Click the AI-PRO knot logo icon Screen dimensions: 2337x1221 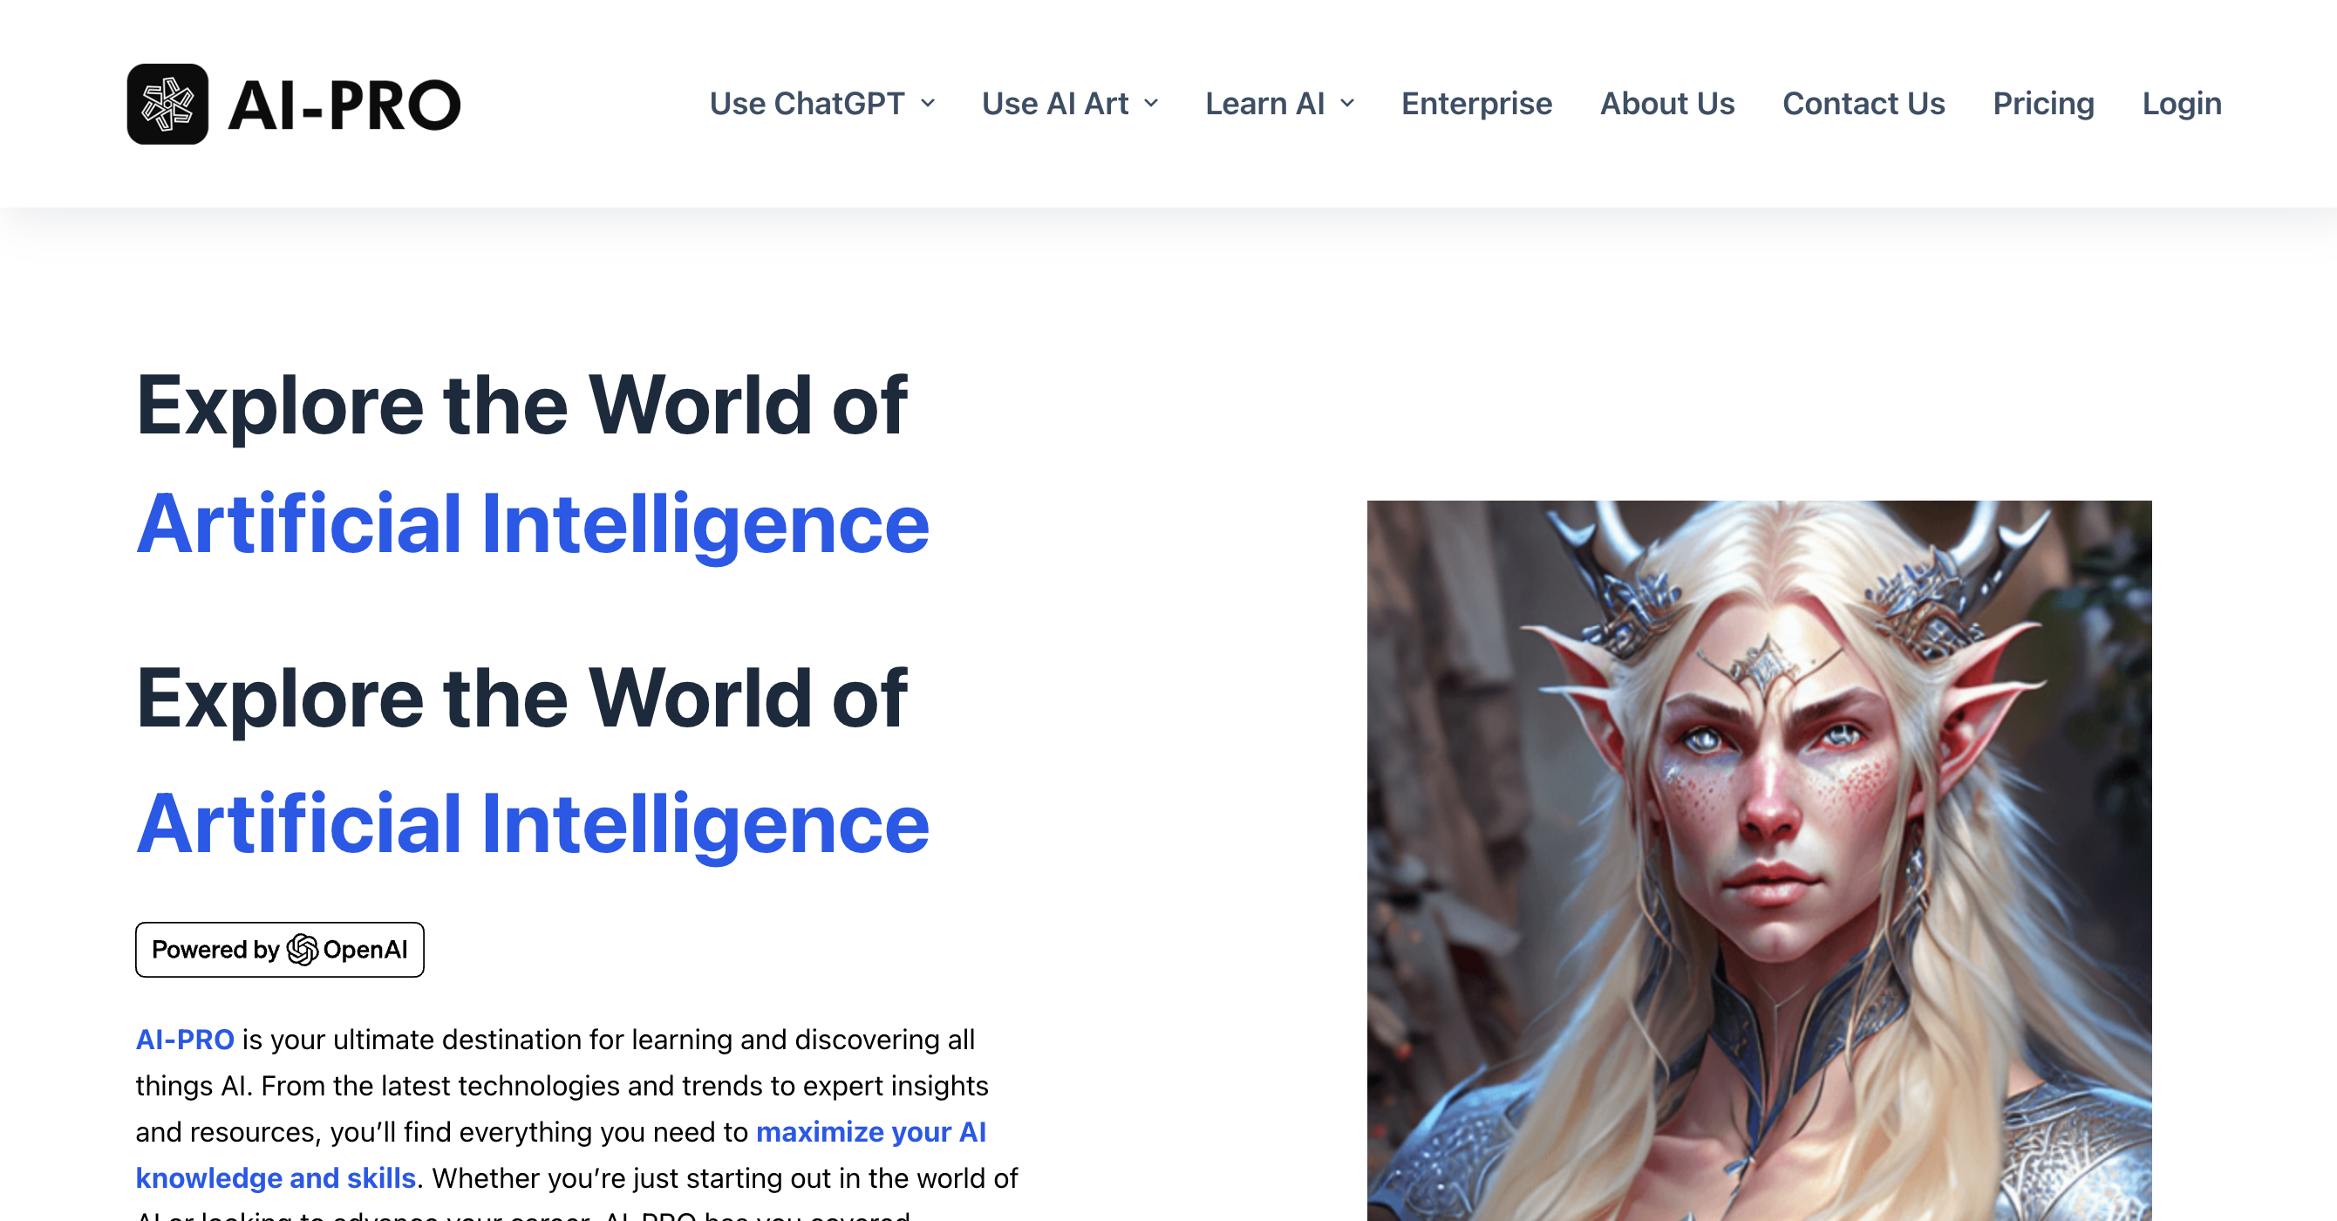pyautogui.click(x=167, y=105)
